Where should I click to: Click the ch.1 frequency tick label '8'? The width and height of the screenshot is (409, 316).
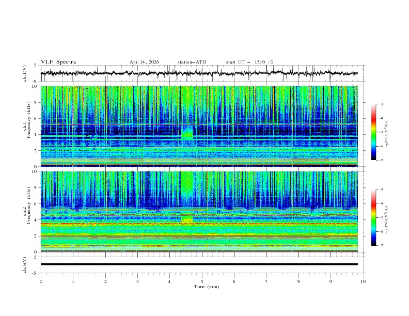tap(36, 102)
